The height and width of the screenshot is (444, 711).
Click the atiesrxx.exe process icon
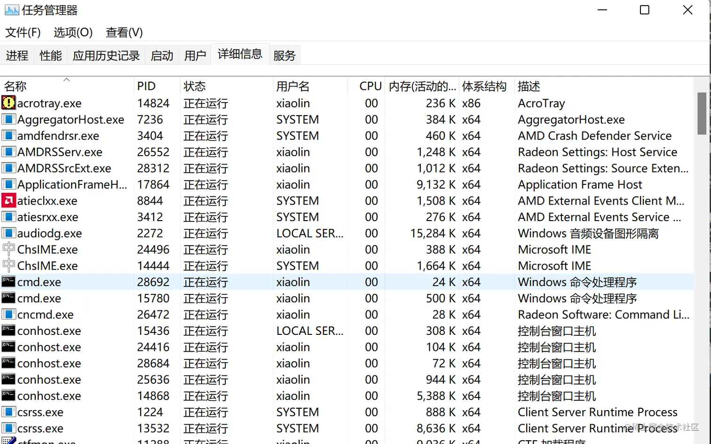coord(8,217)
